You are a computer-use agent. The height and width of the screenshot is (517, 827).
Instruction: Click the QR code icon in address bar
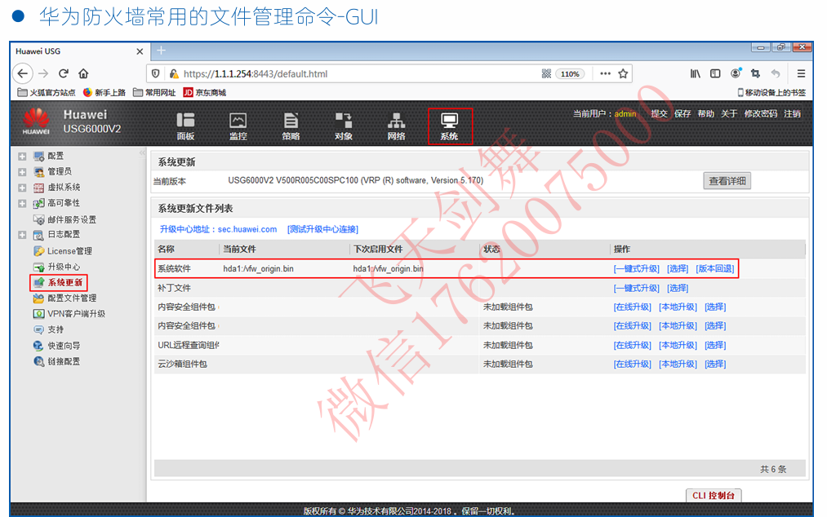(546, 73)
